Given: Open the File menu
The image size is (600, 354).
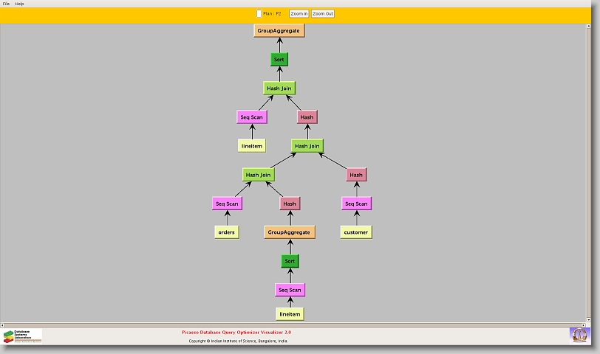Looking at the screenshot, I should pos(6,4).
